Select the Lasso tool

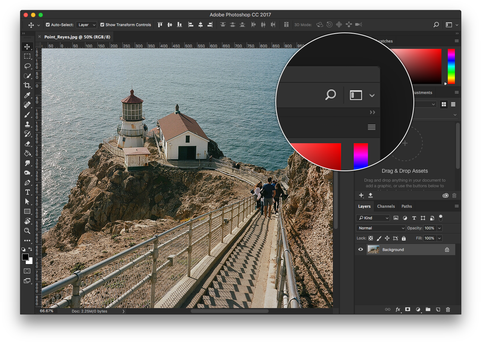[27, 66]
